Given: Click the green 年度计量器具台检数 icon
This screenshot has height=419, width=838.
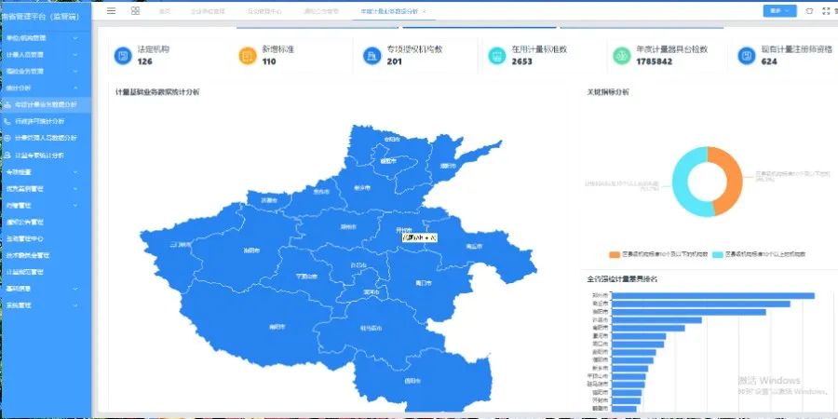Looking at the screenshot, I should (621, 56).
